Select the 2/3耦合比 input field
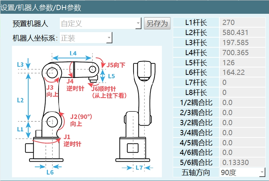This screenshot has height=181, width=269. (243, 112)
